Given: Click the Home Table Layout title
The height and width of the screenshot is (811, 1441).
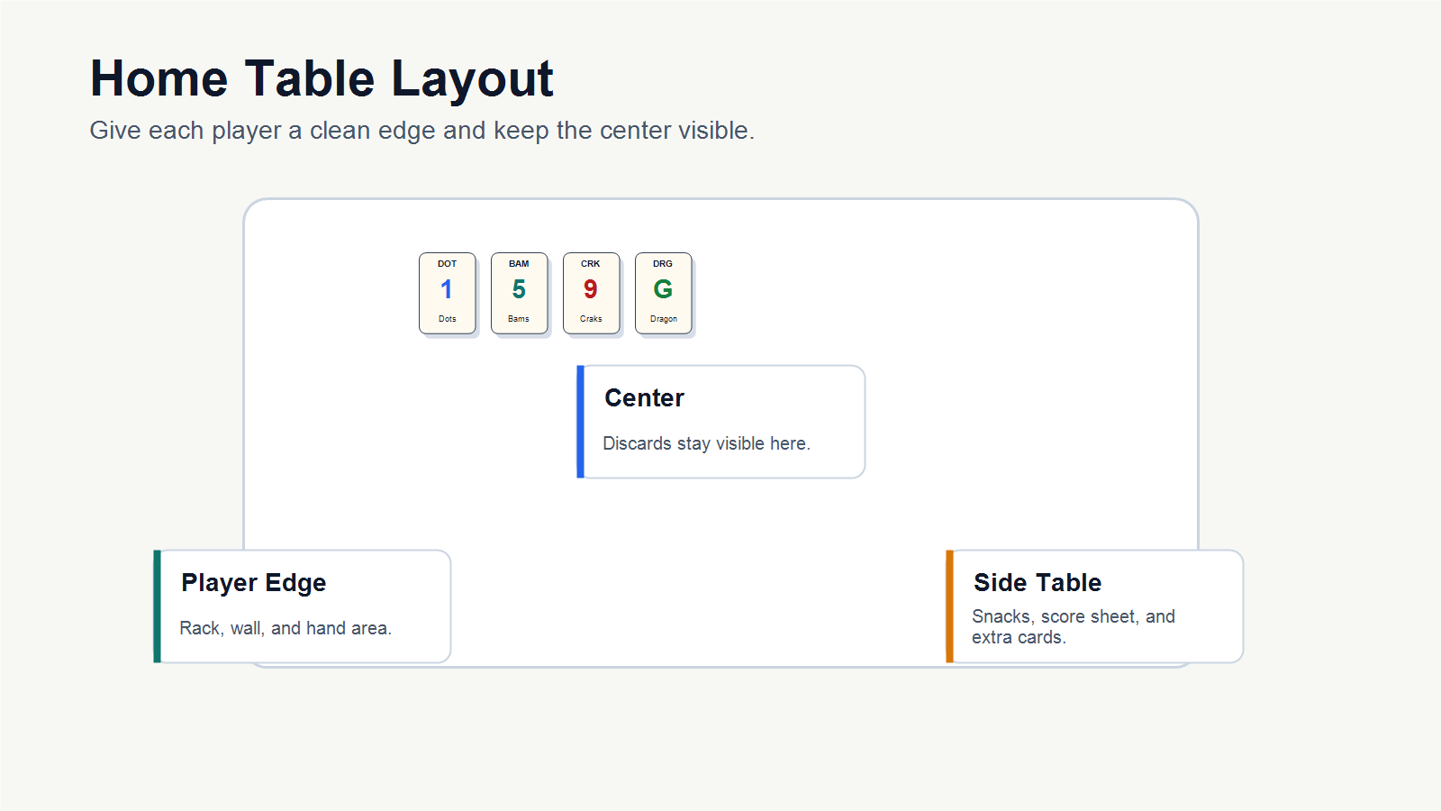Looking at the screenshot, I should pos(322,78).
